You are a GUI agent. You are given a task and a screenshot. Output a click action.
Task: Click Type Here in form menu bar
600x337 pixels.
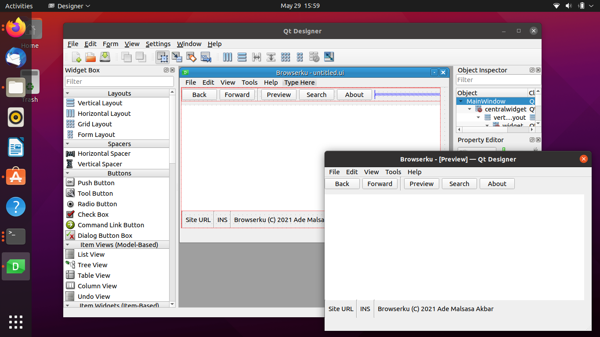tap(300, 82)
